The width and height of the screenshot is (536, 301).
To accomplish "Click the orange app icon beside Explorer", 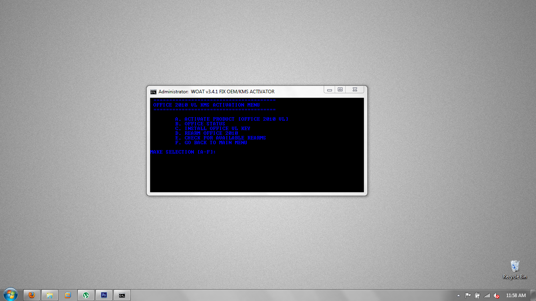I will (x=68, y=295).
